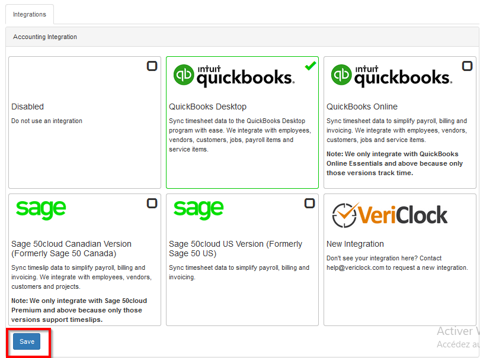Click the QuickBooks Online logo
Image resolution: width=480 pixels, height=358 pixels.
pos(392,76)
